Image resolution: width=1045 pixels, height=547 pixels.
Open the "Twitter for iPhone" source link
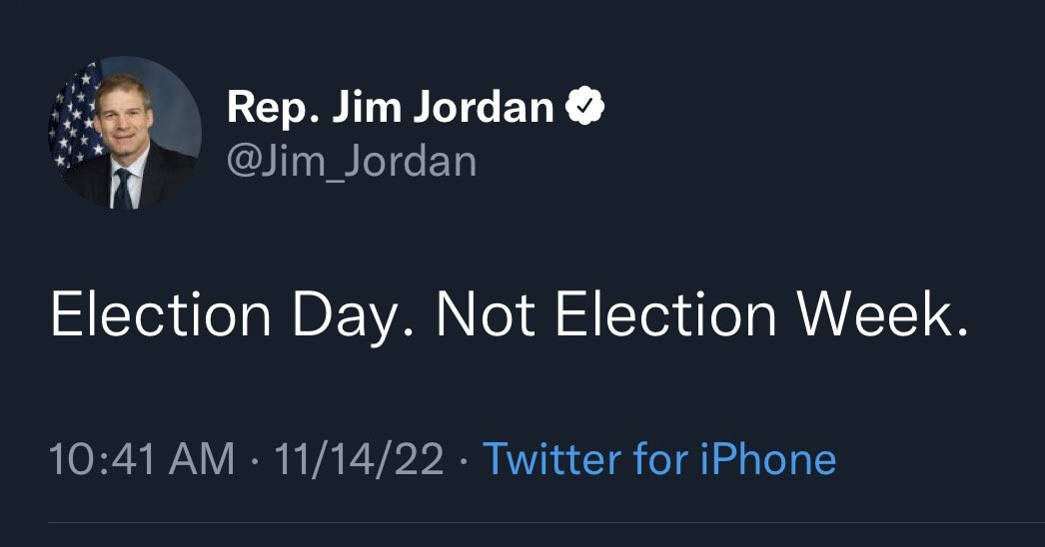(x=658, y=459)
